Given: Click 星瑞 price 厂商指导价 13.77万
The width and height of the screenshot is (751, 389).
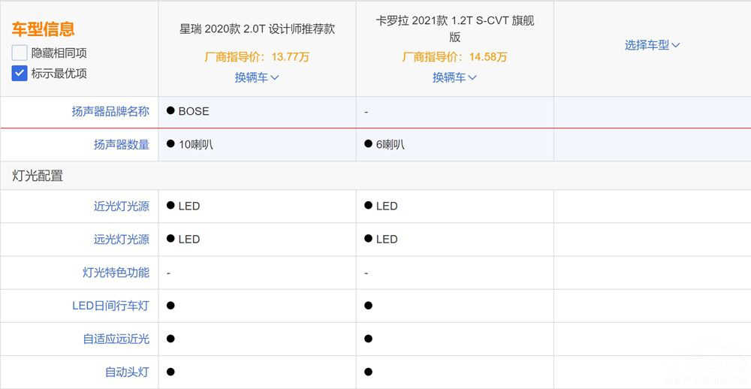Looking at the screenshot, I should [257, 56].
